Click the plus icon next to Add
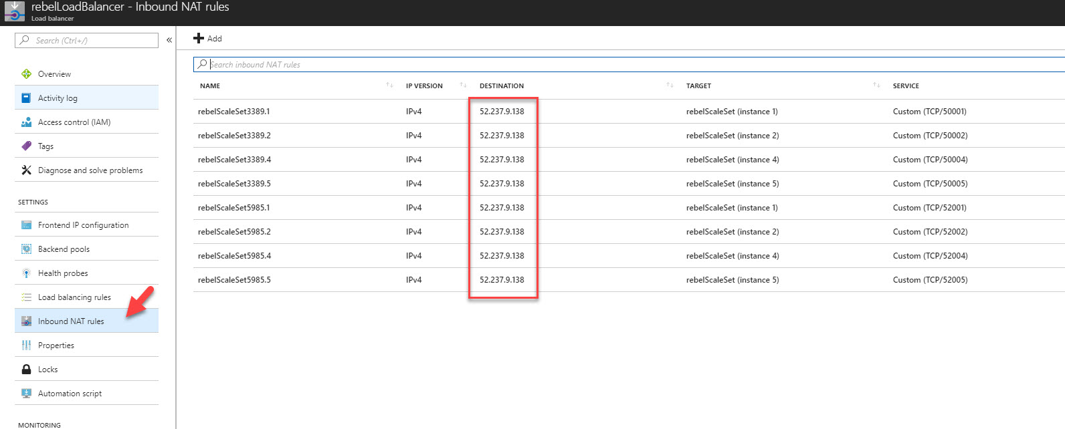This screenshot has width=1065, height=429. [x=199, y=38]
